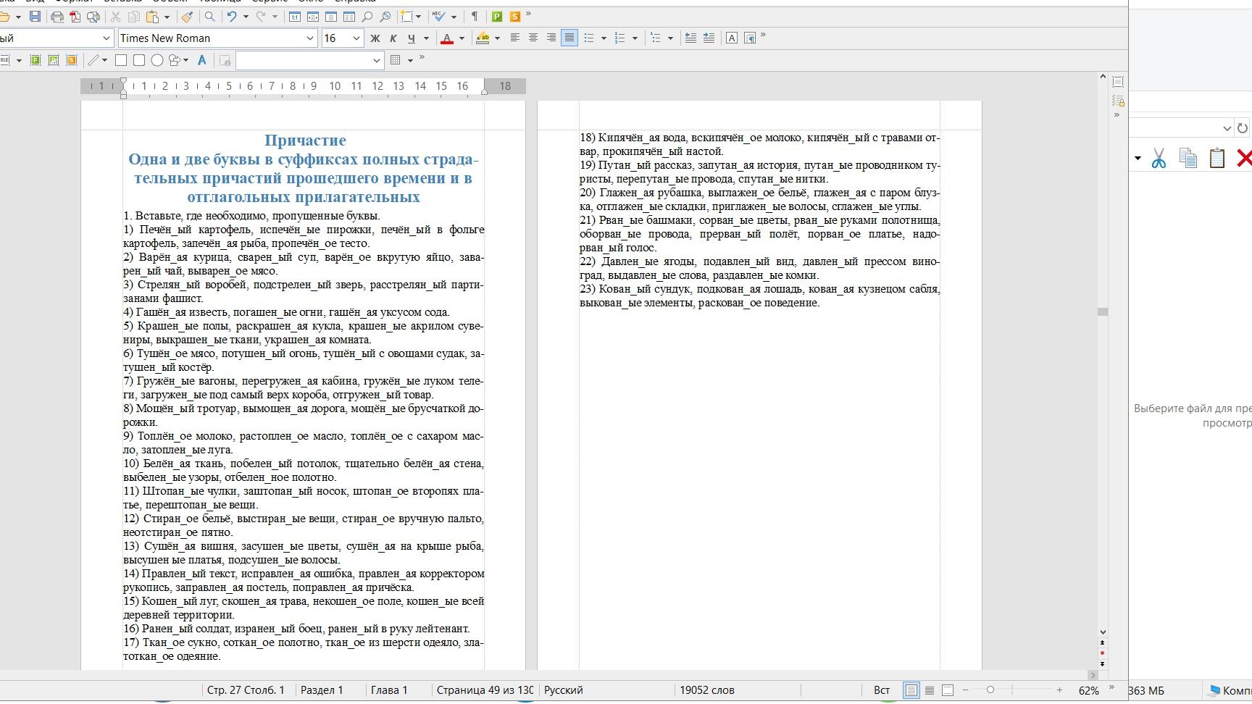The image size is (1252, 704).
Task: Select the ellipse drawing tool
Action: click(156, 60)
